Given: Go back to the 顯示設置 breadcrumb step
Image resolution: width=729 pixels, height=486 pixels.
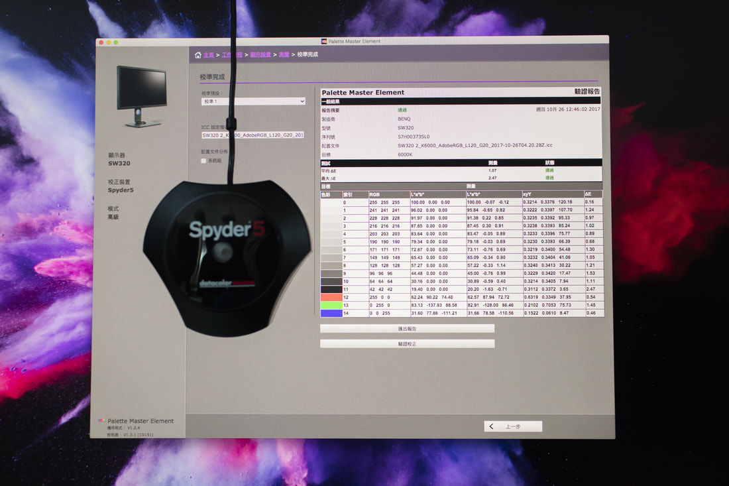Looking at the screenshot, I should click(x=260, y=55).
